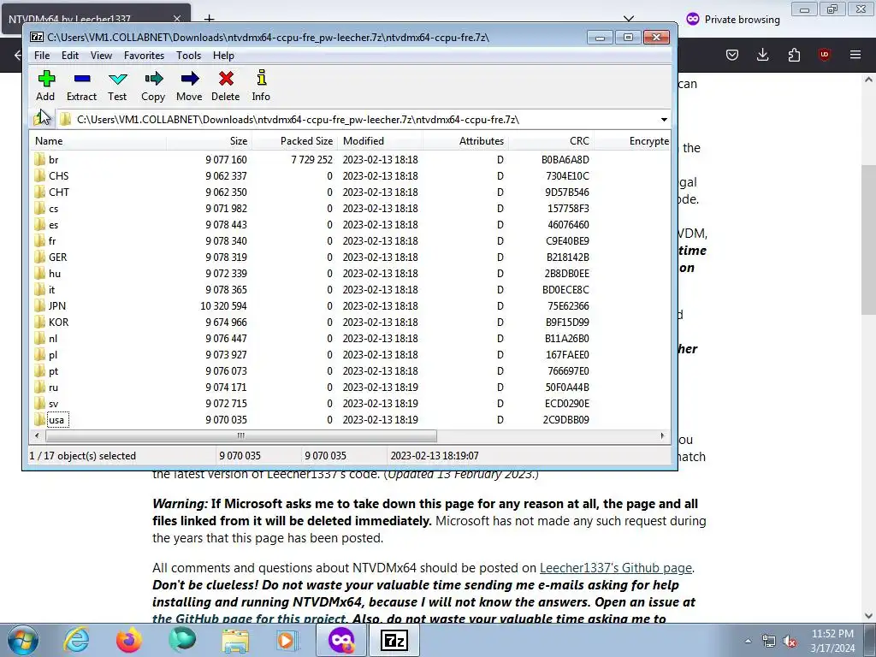Click the 7-Zip taskbar button

coord(394,640)
